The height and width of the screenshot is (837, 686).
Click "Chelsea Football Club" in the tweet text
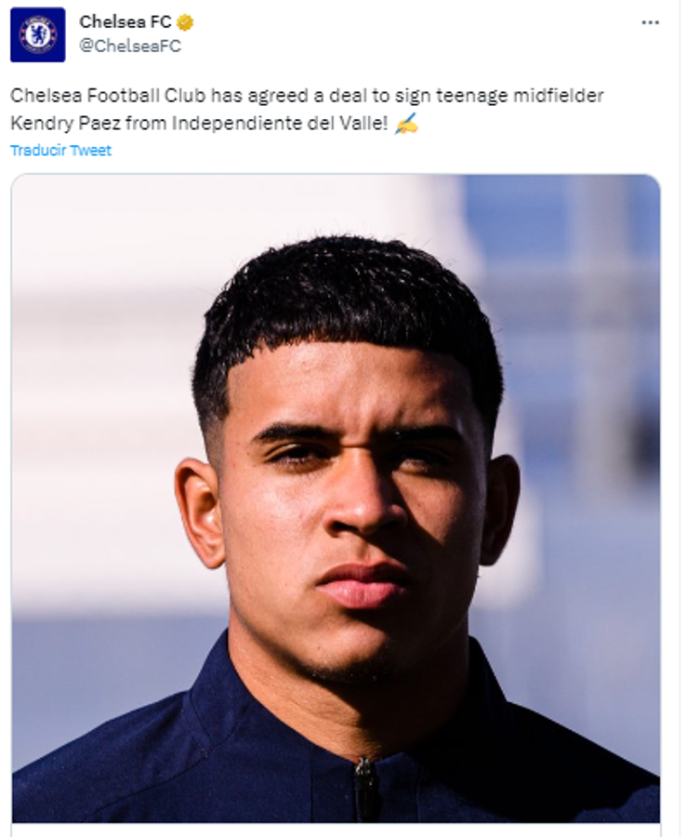(109, 96)
